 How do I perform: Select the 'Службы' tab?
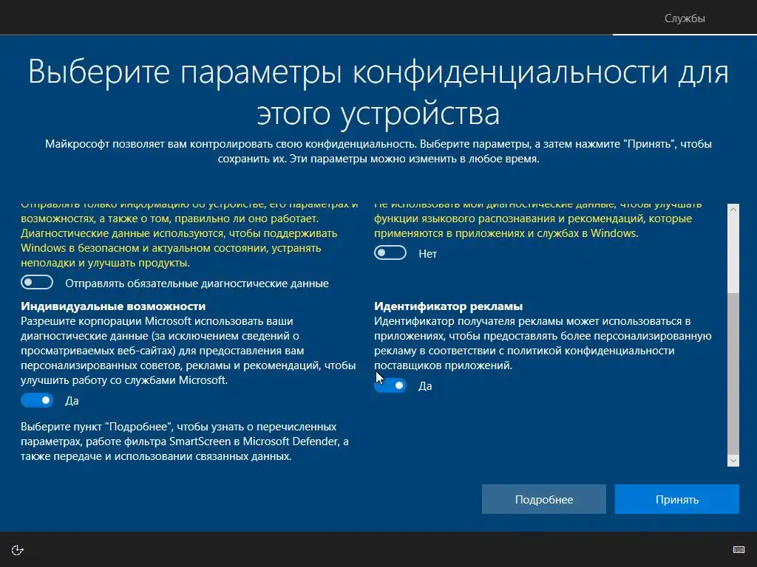point(685,18)
